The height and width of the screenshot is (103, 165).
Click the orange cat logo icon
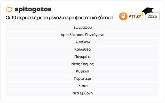[9, 9]
